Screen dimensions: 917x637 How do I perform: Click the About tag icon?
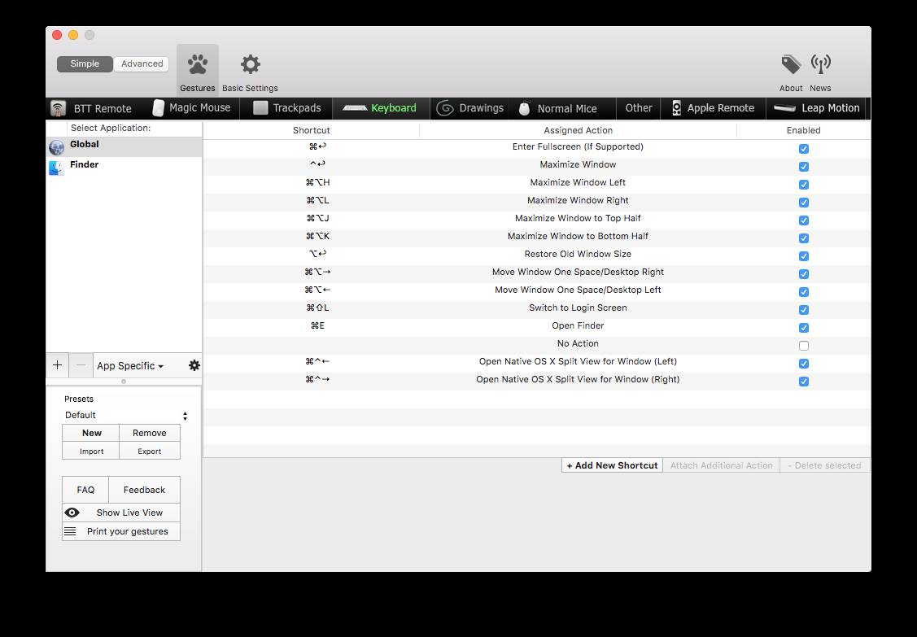coord(791,64)
